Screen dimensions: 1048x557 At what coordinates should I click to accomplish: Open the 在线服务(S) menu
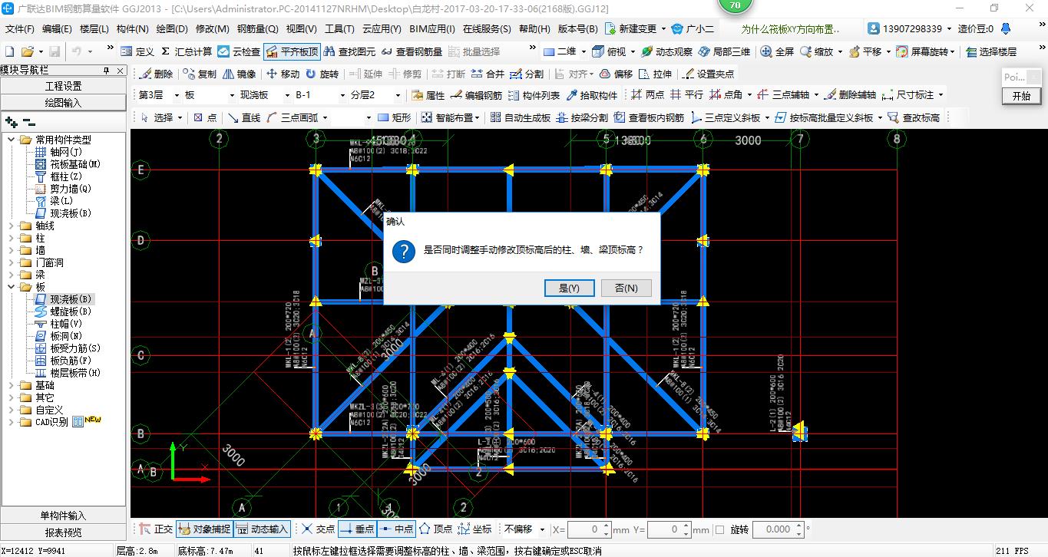point(486,29)
